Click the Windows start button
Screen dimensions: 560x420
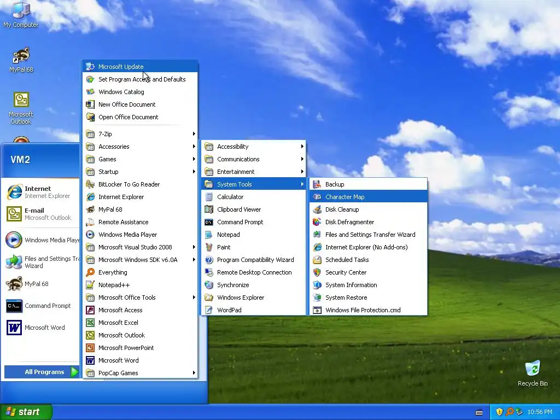coord(26,412)
